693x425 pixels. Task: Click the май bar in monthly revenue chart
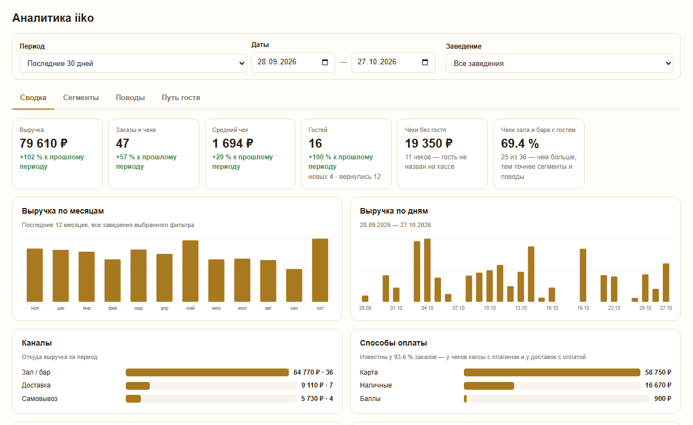point(191,271)
